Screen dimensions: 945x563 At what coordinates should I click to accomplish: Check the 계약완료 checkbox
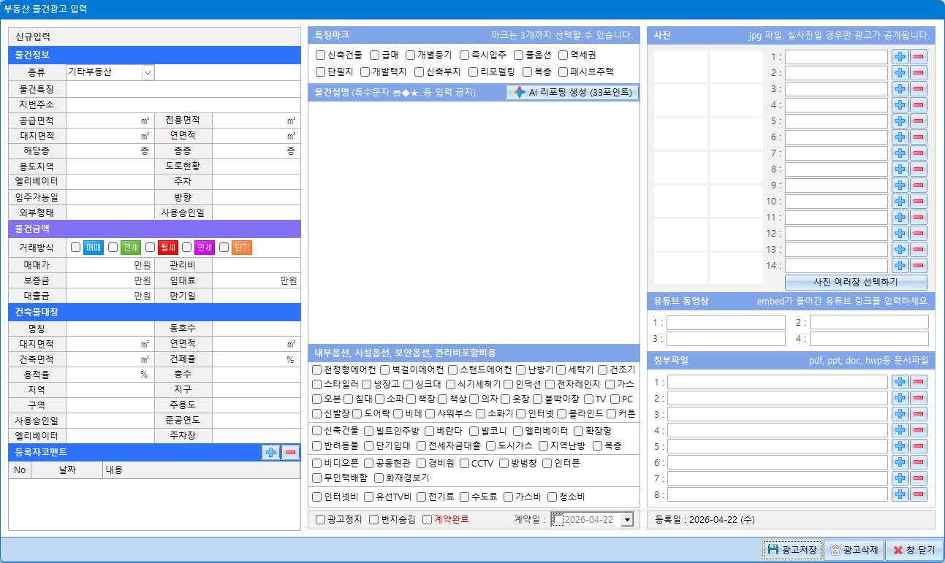pos(427,519)
